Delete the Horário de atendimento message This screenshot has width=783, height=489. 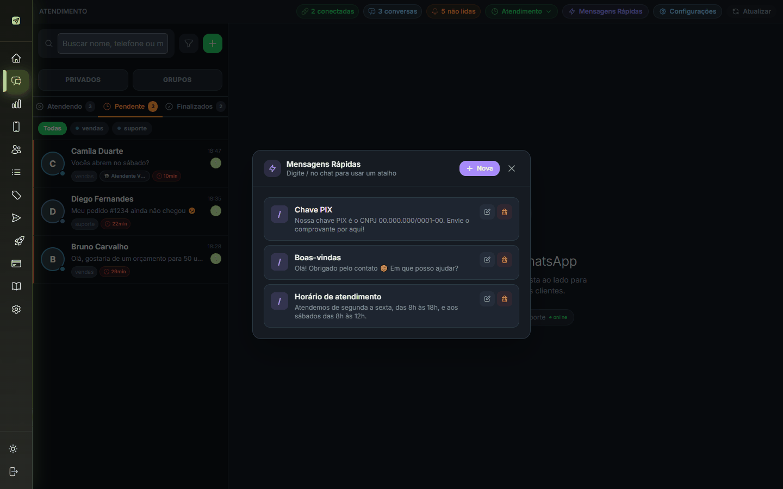pyautogui.click(x=505, y=299)
